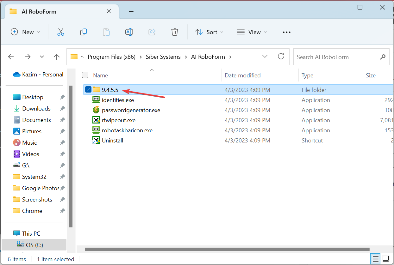Click the Uninstall shortcut icon
Screen dimensions: 394x265
pos(96,140)
